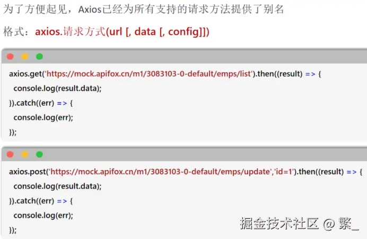Click blue arrow after .then((result) in first block
Viewport: 367px width, 239px height.
(310, 74)
